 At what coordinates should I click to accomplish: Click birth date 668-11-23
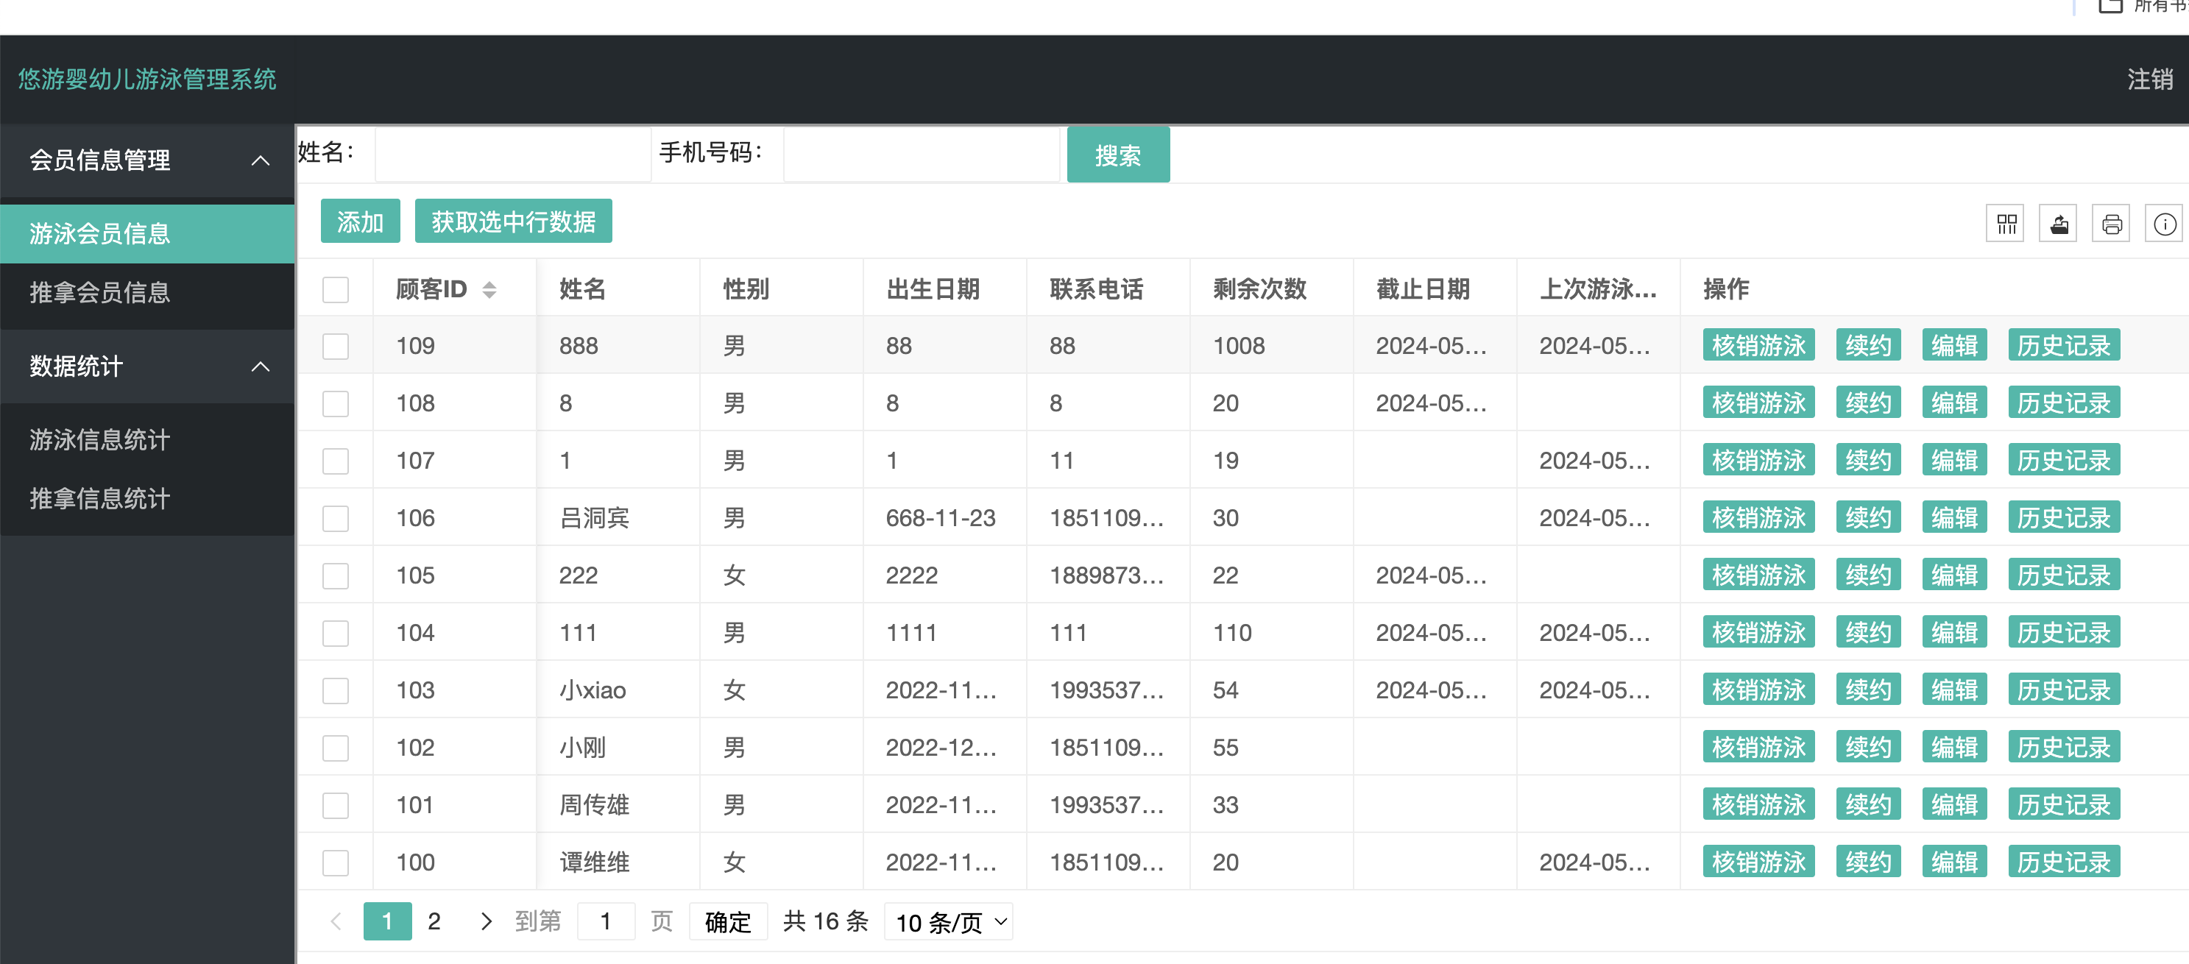click(x=940, y=518)
